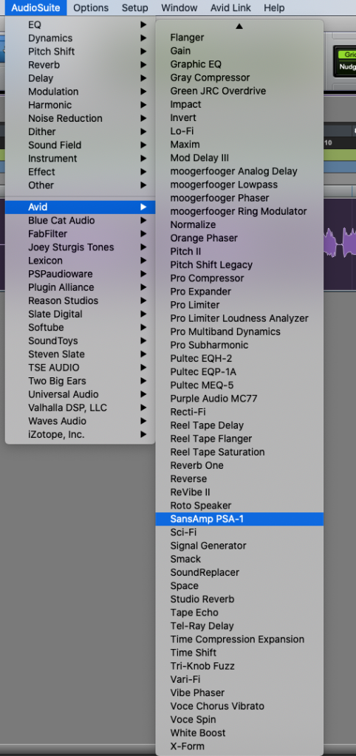This screenshot has height=756, width=356.
Task: Choose the Pitch II plugin
Action: [x=239, y=251]
